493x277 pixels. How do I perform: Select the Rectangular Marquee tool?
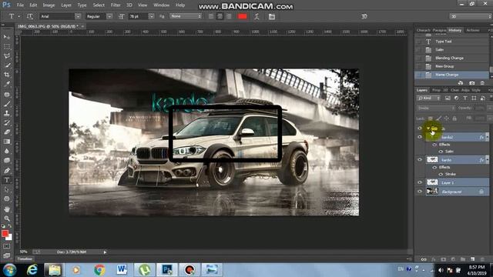tap(7, 46)
